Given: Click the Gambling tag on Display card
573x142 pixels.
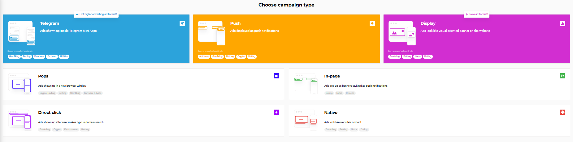Looking at the screenshot, I should pyautogui.click(x=395, y=56).
